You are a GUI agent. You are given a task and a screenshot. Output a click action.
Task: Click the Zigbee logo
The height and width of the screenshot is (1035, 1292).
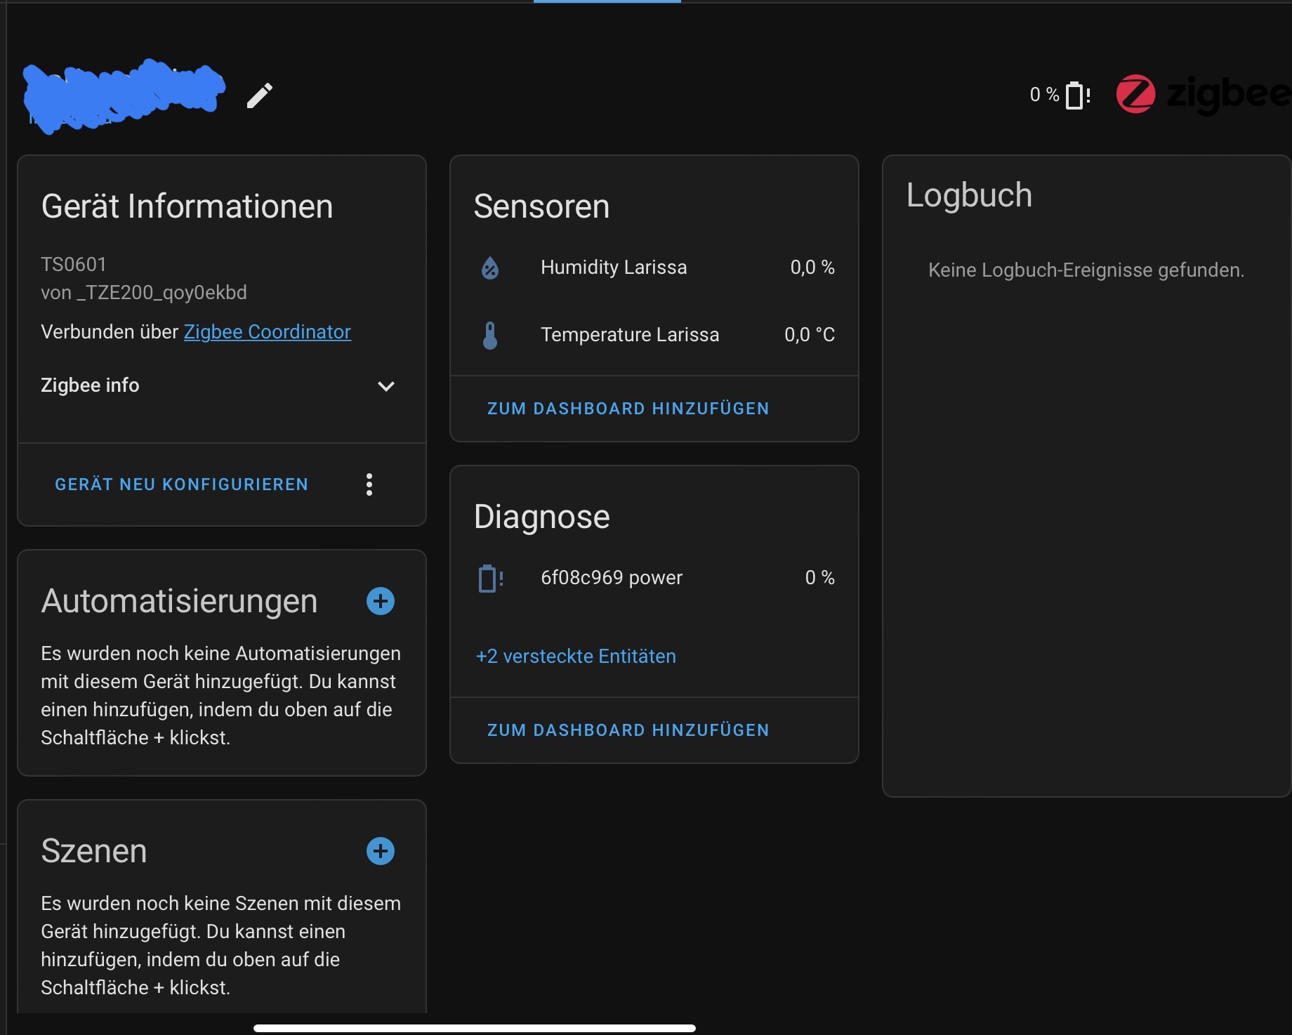pos(1204,94)
